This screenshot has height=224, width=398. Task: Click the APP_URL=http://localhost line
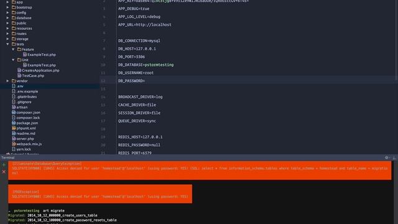[145, 25]
